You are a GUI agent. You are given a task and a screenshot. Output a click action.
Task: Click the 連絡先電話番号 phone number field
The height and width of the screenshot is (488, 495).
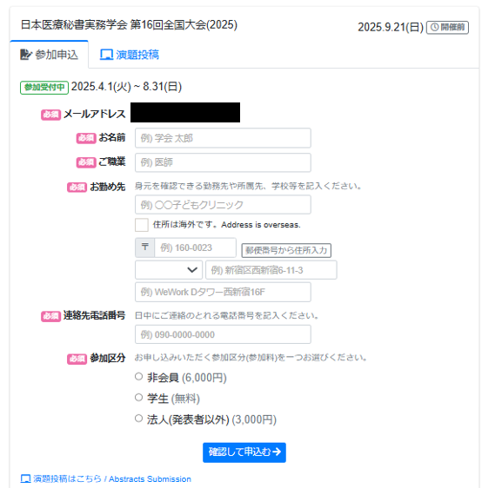pyautogui.click(x=223, y=334)
